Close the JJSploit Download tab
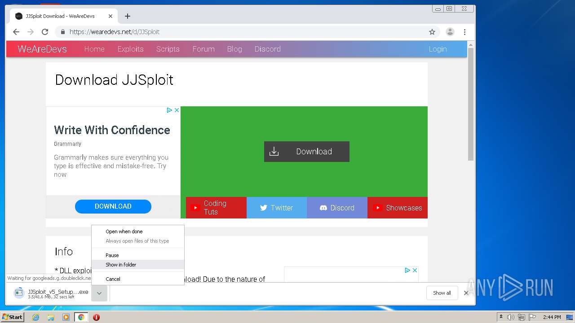Screen dimensions: 575x323 click(111, 16)
